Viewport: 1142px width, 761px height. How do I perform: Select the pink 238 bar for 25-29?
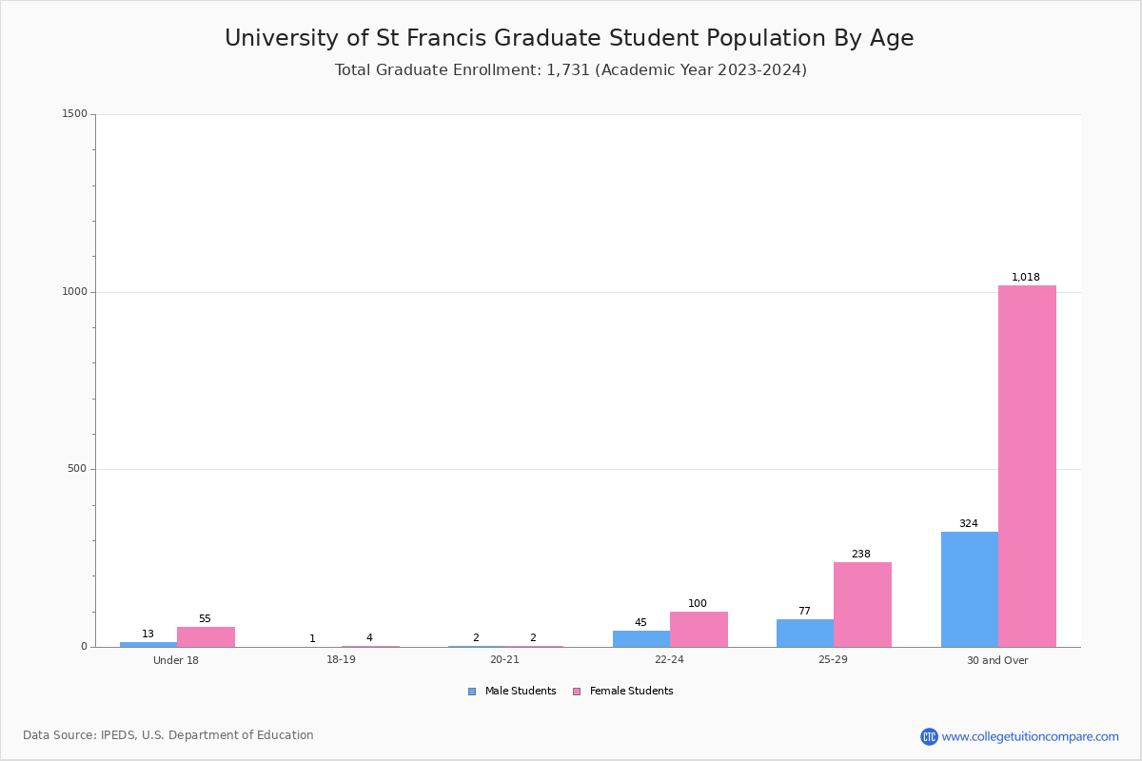(x=862, y=605)
